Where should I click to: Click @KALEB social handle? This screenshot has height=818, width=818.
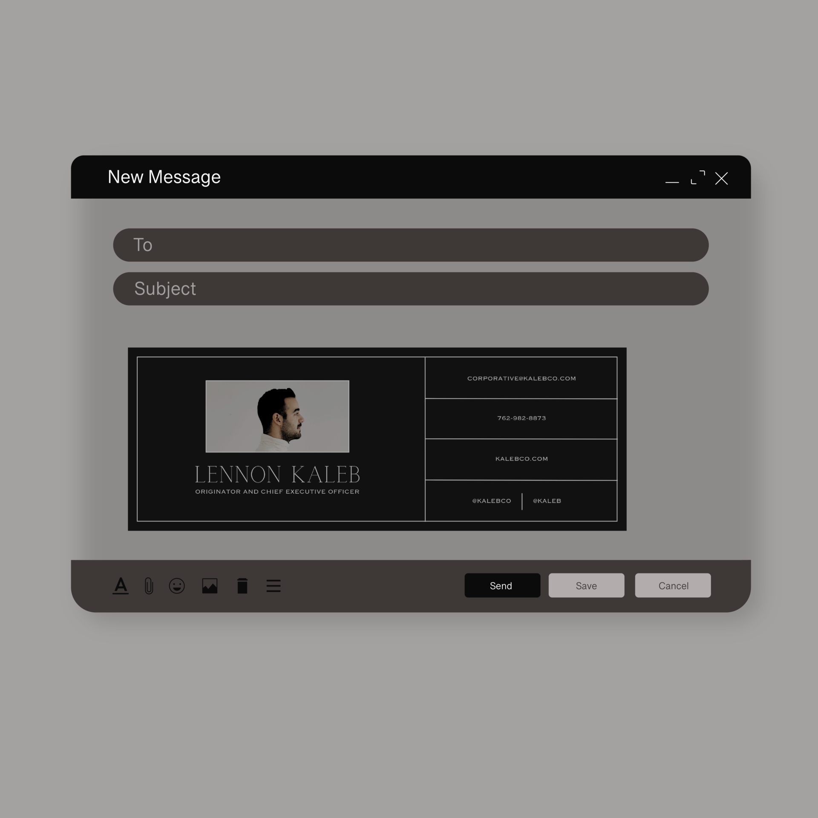[547, 501]
